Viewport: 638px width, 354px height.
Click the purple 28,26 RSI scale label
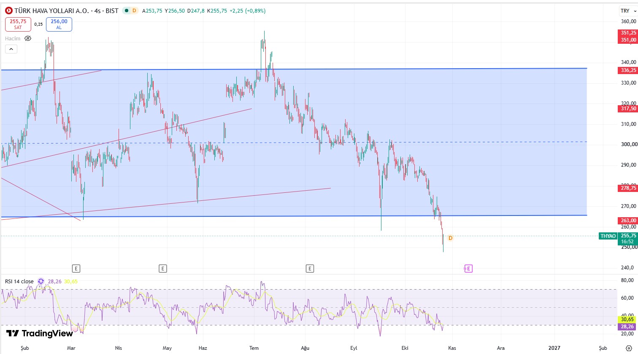627,326
